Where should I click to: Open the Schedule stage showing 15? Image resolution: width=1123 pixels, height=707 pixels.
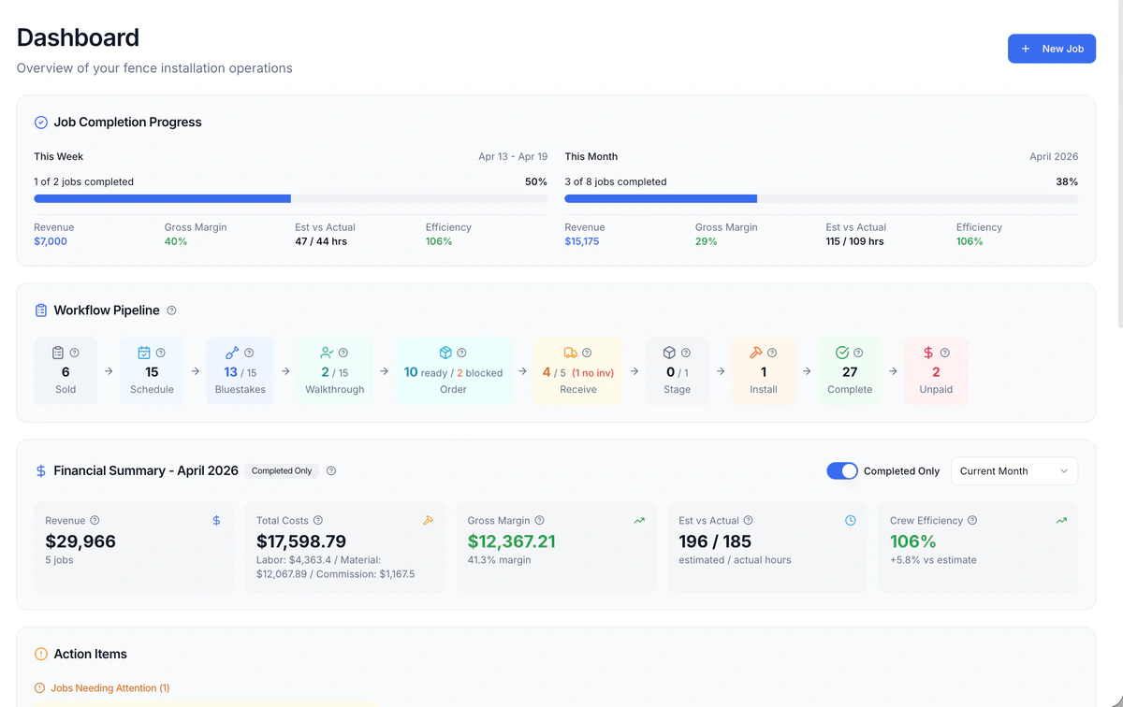coord(152,370)
